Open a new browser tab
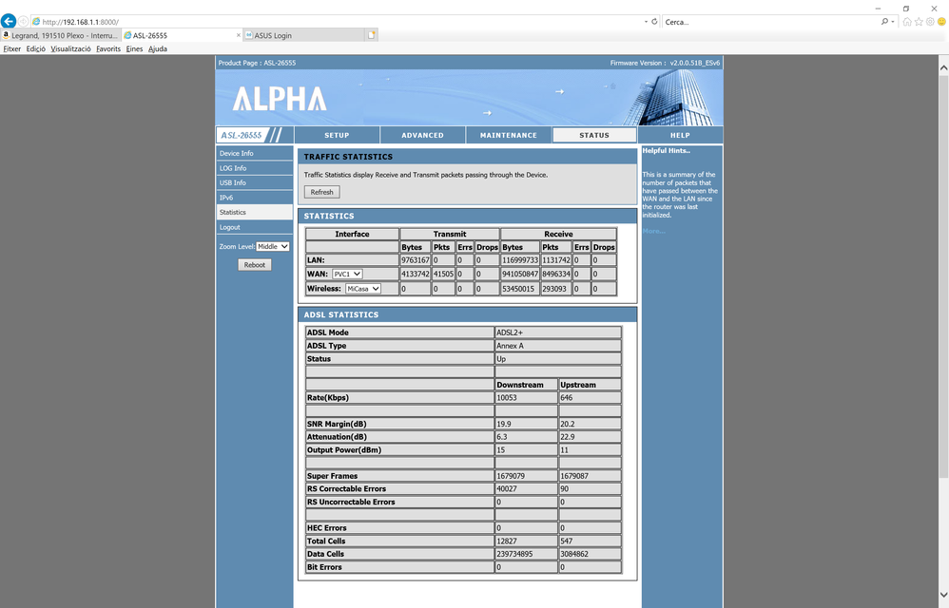The width and height of the screenshot is (949, 608). tap(372, 35)
